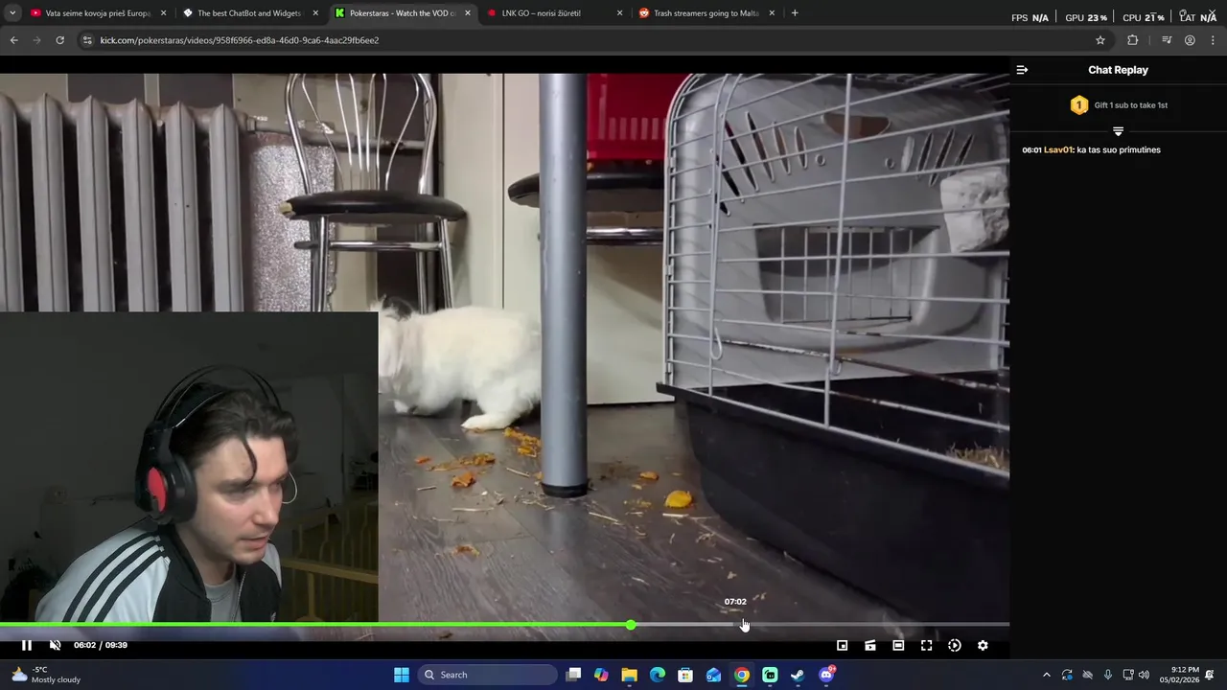This screenshot has width=1227, height=690.
Task: Select the Pokerstaras Kick VOD tab
Action: pyautogui.click(x=403, y=13)
